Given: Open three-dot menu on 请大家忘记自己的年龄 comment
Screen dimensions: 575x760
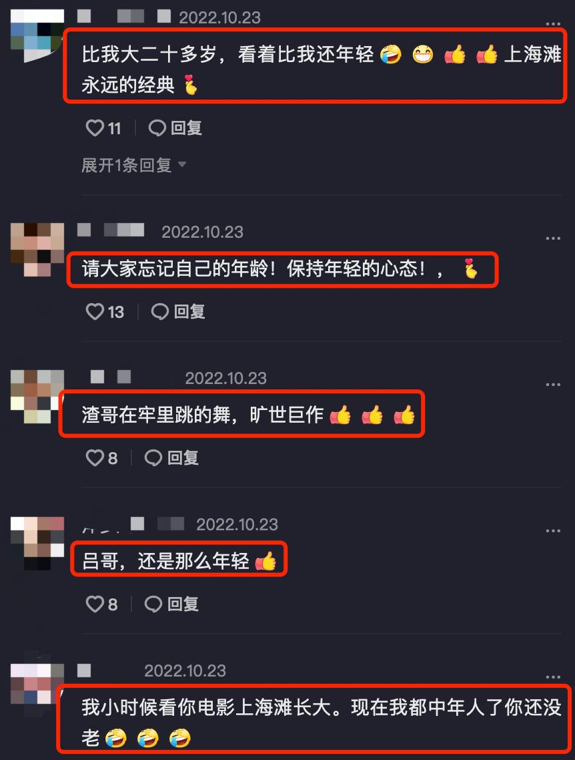Looking at the screenshot, I should point(553,238).
